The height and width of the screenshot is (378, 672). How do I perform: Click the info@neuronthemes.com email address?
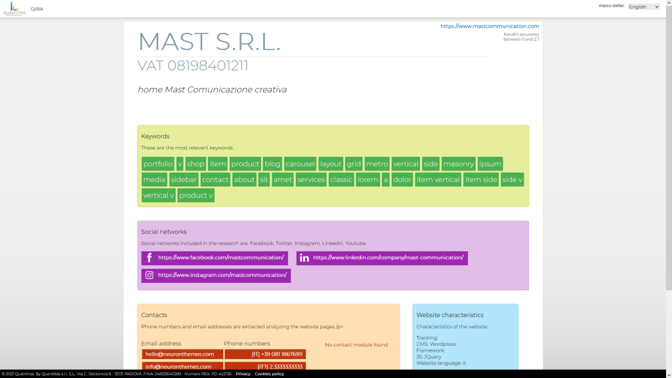(x=182, y=366)
